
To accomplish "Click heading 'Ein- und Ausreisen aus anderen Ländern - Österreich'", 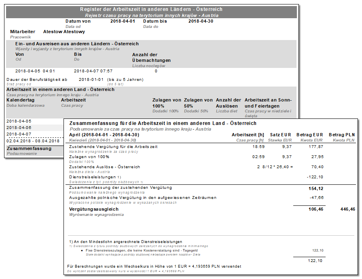I will pos(77,44).
